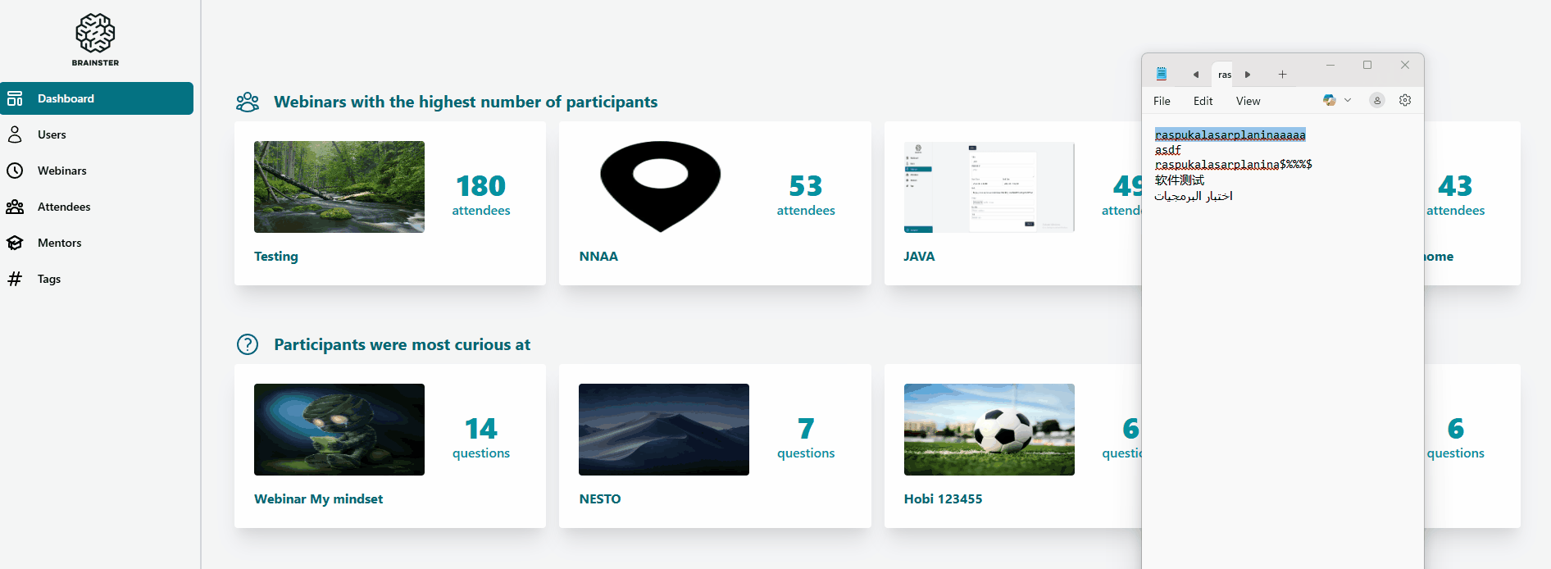
Task: Open the Notepad File menu
Action: pos(1162,101)
